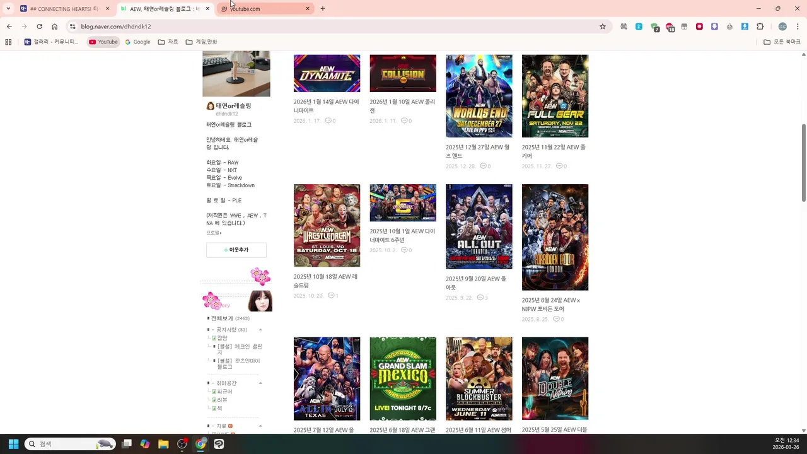Click the joystick extension icon

(729, 26)
